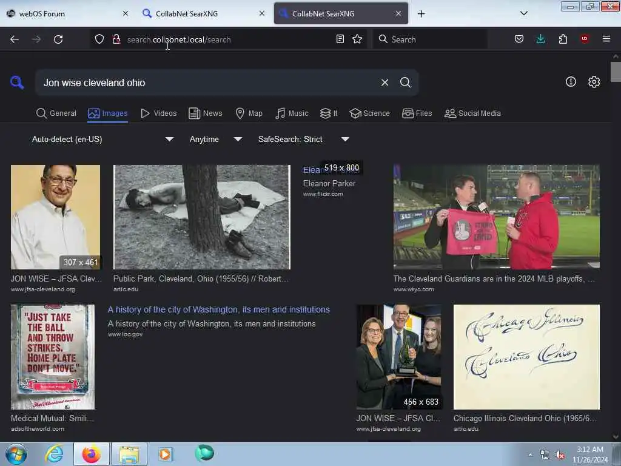Reload the current page
Viewport: 621px width, 466px height.
point(58,39)
